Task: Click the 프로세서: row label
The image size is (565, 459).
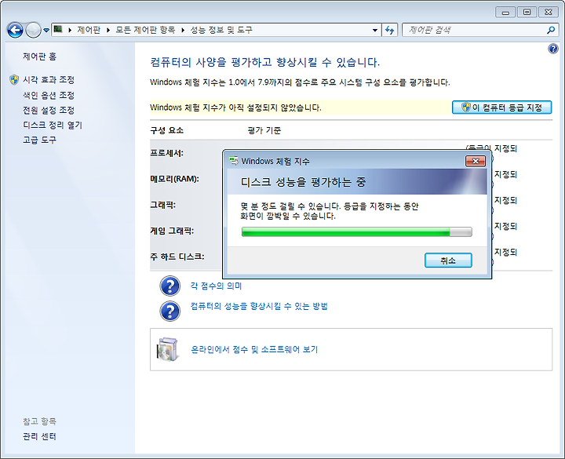Action: coord(167,153)
